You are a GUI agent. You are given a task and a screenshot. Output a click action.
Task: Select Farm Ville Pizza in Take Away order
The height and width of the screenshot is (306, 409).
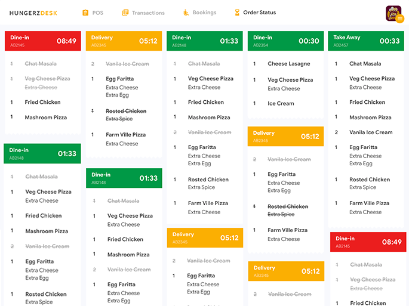click(x=370, y=203)
